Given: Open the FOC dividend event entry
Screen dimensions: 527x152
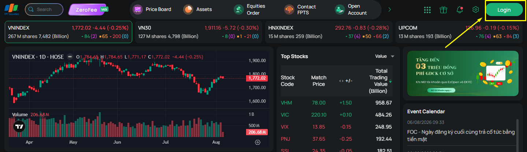Looking at the screenshot, I should [x=461, y=135].
